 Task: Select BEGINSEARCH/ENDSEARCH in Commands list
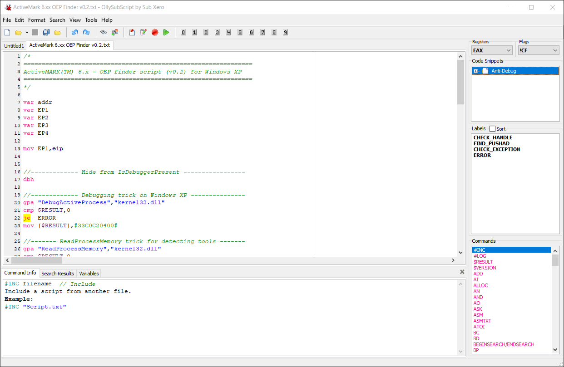coord(504,344)
